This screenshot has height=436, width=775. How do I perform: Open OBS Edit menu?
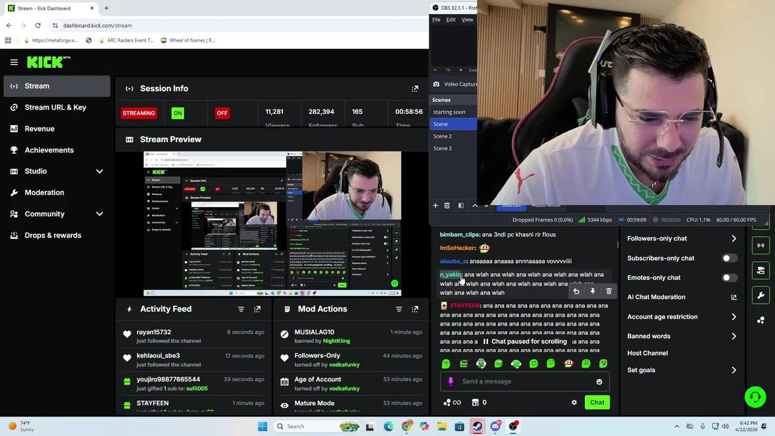[451, 19]
